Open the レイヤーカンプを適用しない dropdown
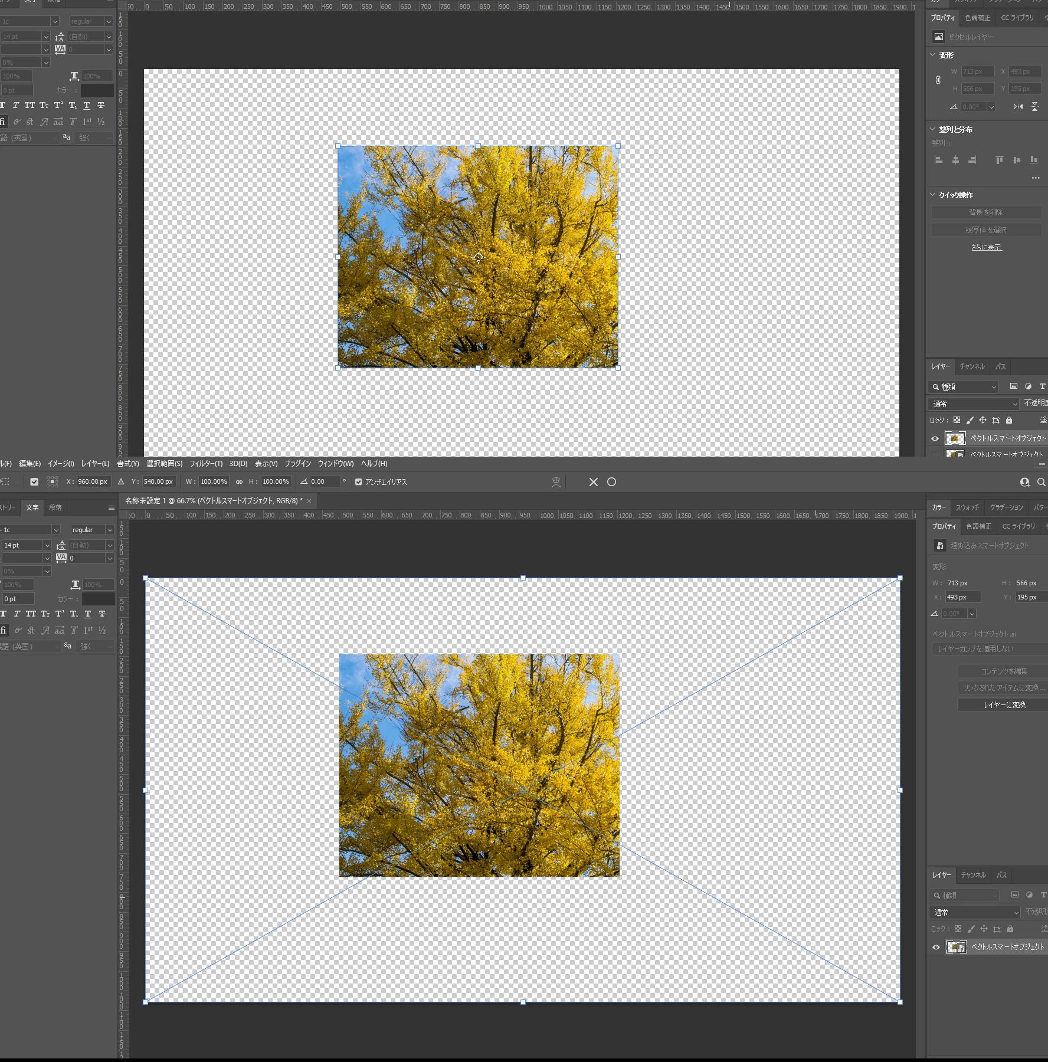1048x1062 pixels. tap(990, 649)
